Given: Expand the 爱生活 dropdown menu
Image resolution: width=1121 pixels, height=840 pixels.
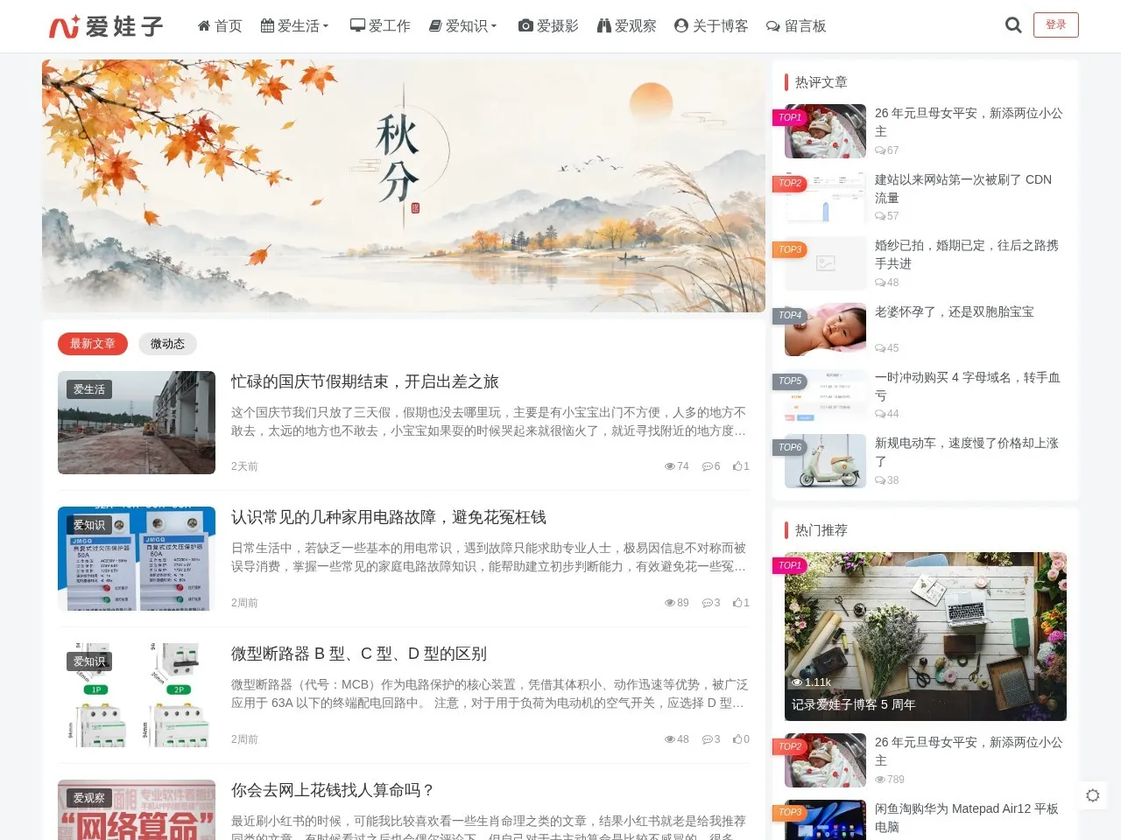Looking at the screenshot, I should click(295, 26).
